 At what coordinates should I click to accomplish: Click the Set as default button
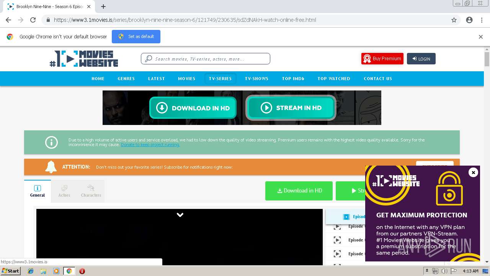tap(136, 37)
